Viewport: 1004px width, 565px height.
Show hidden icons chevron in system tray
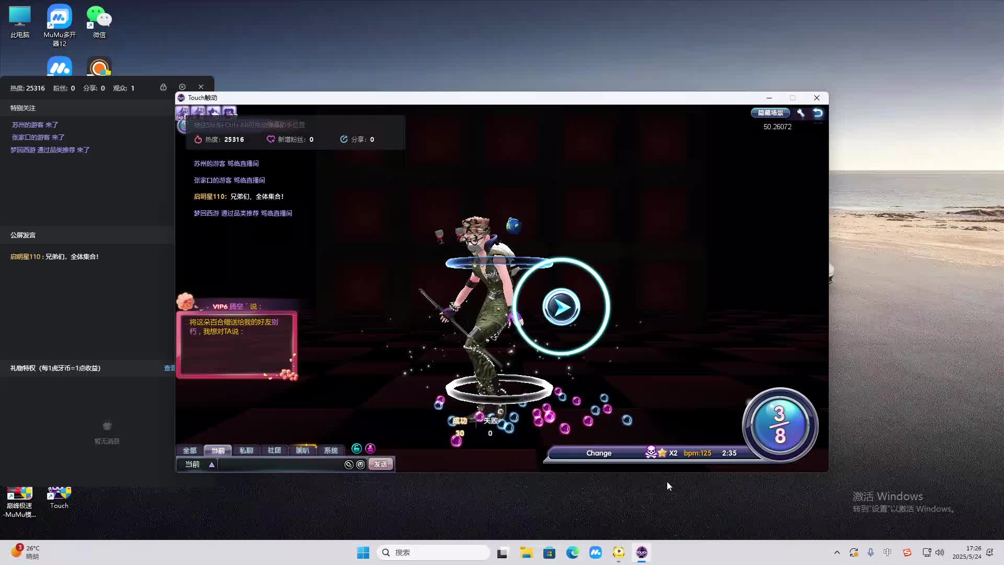point(837,552)
